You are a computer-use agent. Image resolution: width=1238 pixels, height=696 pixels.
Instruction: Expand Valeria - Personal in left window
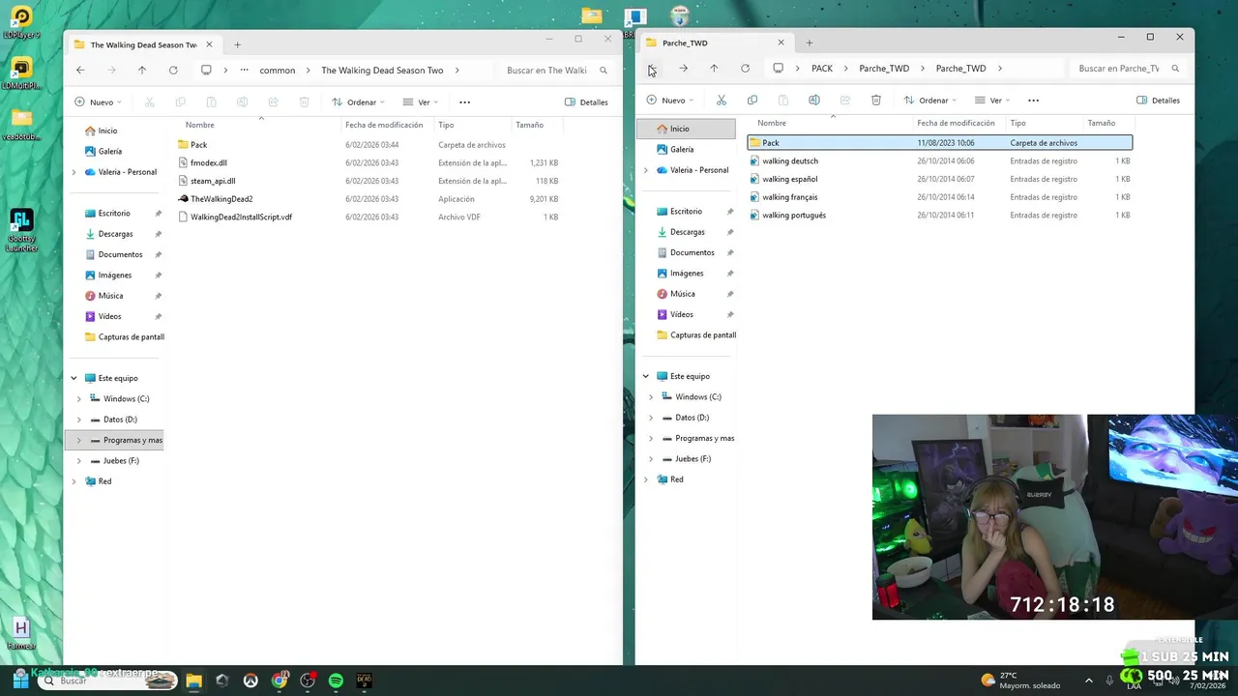tap(74, 172)
